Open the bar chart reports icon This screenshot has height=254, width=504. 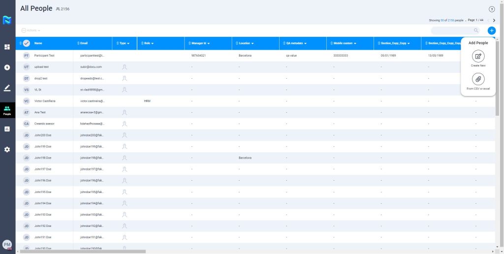pyautogui.click(x=7, y=129)
